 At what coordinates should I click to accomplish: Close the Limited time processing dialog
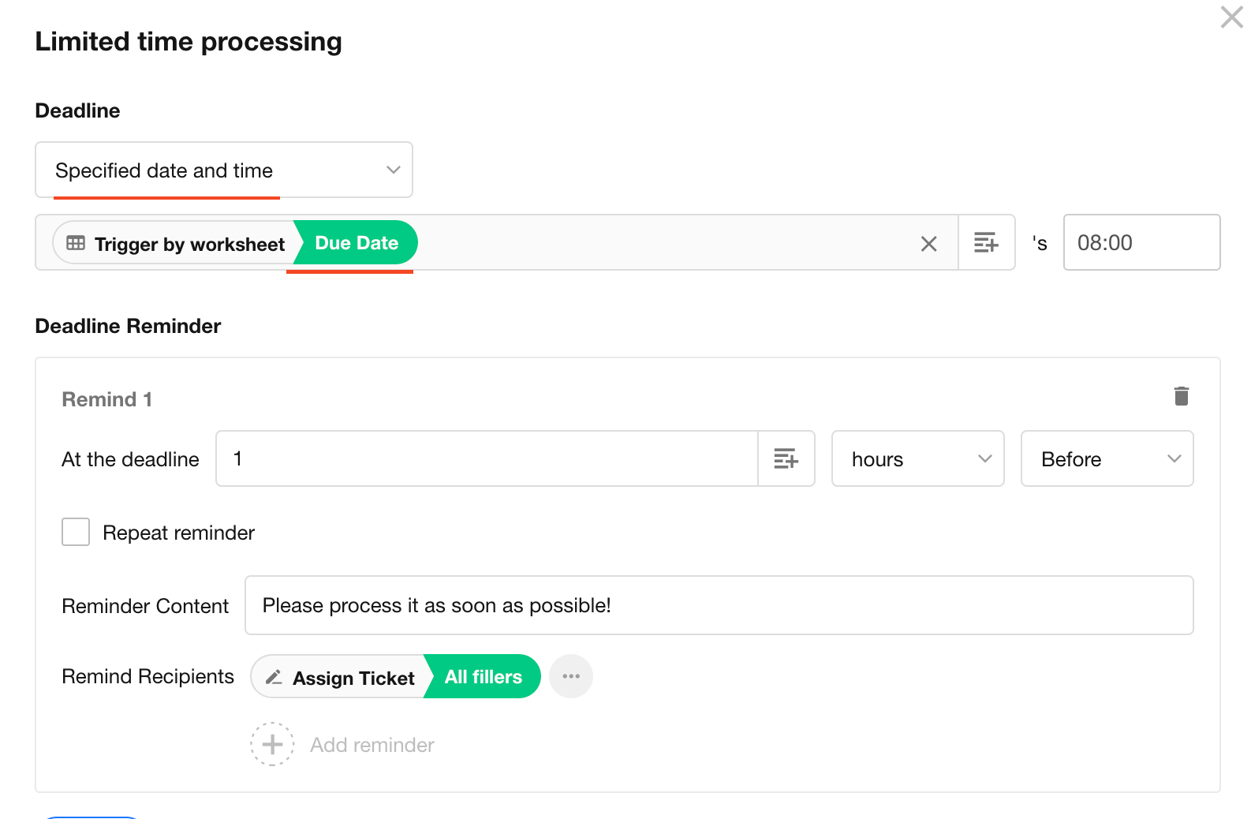(1231, 17)
